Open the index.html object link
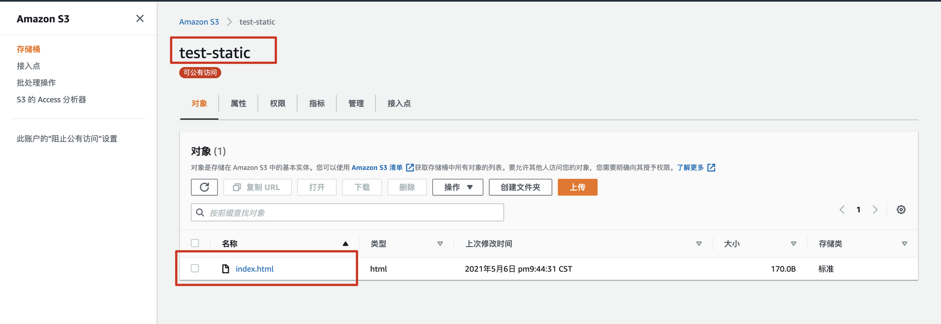Image resolution: width=941 pixels, height=324 pixels. 255,269
